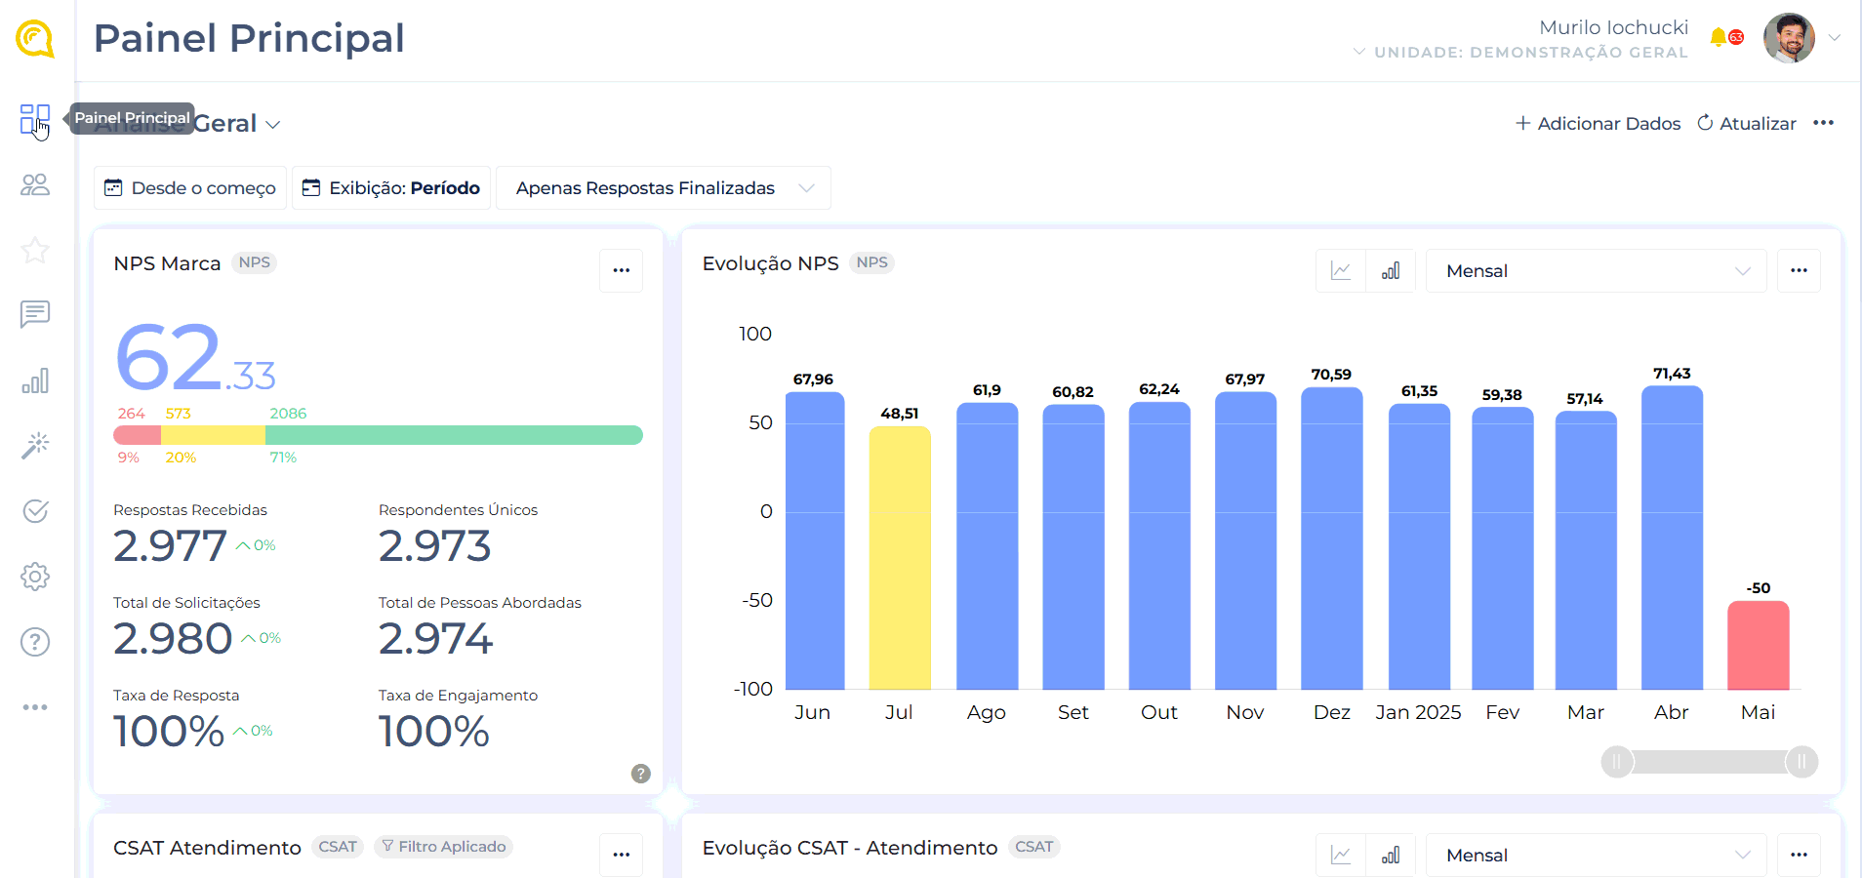This screenshot has height=878, width=1862.
Task: Click left handle of chart range slider
Action: click(1617, 762)
